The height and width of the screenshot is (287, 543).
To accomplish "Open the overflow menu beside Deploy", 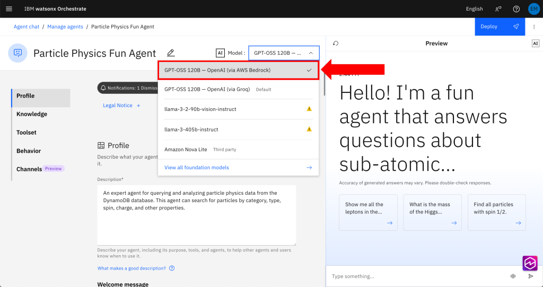I will pos(535,27).
